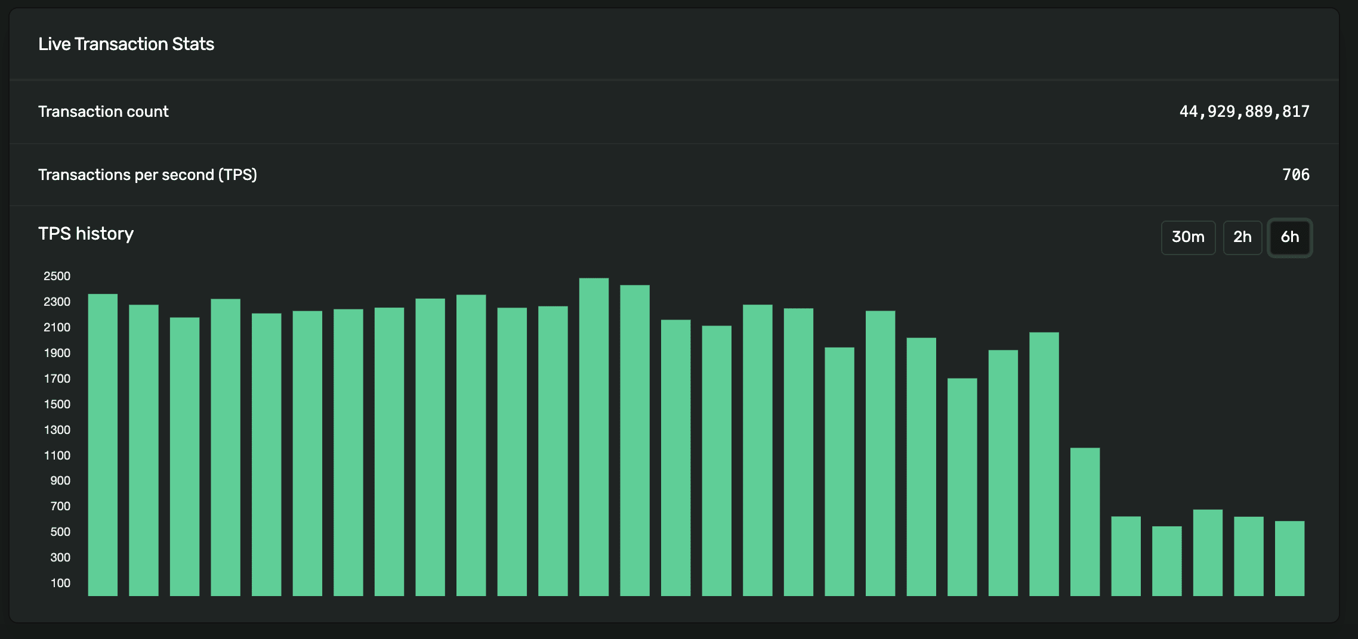
Task: Click the TPS value 706
Action: click(x=1295, y=175)
